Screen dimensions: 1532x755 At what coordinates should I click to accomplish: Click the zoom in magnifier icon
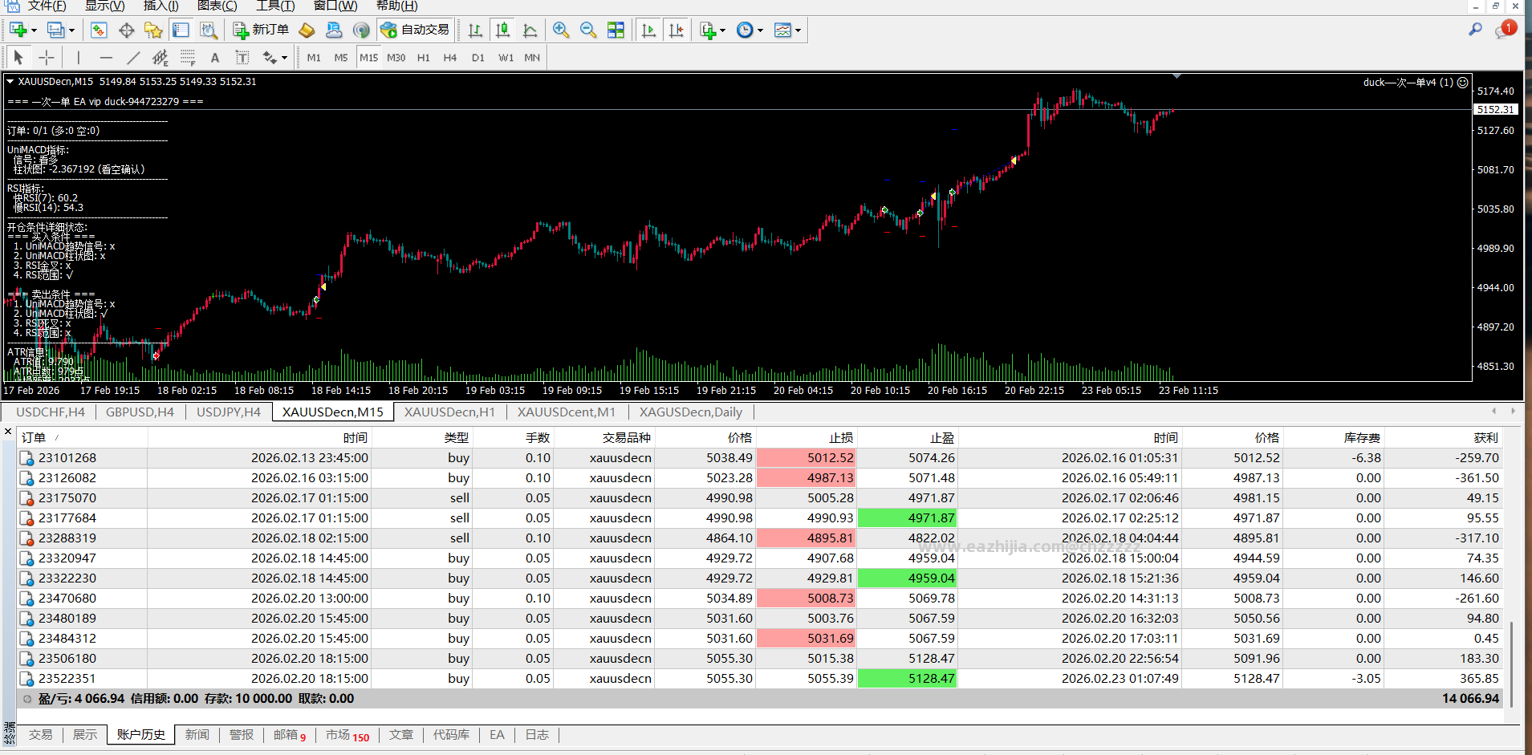click(x=561, y=30)
